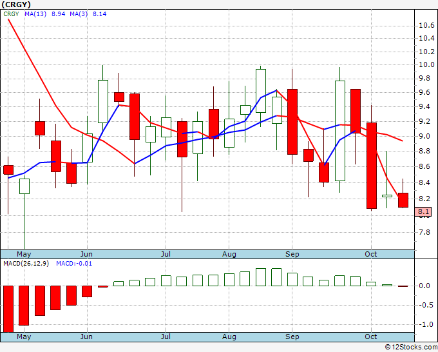The width and height of the screenshot is (438, 352).
Task: Click Oct on the MACD panel time axis
Action: [x=371, y=337]
